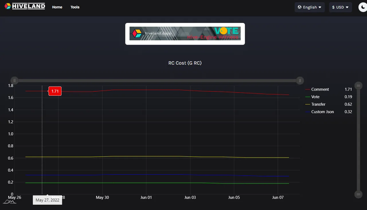Click the May 30 axis label
This screenshot has width=367, height=210.
click(x=102, y=197)
